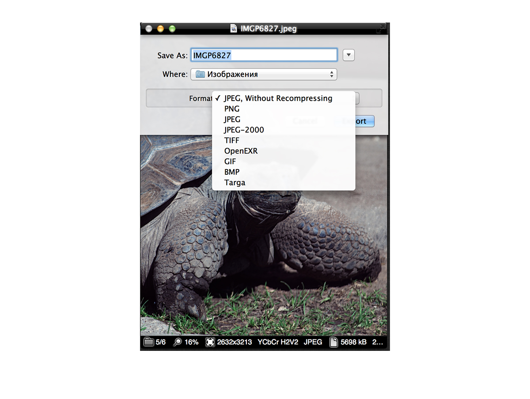Click the Изображения folder icon in the Where popup
Screen dimensions: 530x399
tap(200, 74)
